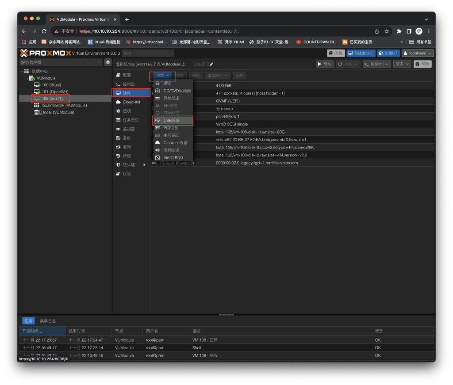453x385 pixels.
Task: Click the 网络设备 menu entry
Action: click(172, 98)
